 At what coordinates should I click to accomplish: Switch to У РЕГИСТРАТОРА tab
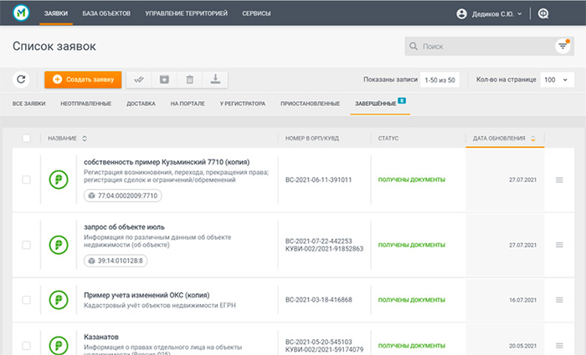click(243, 104)
